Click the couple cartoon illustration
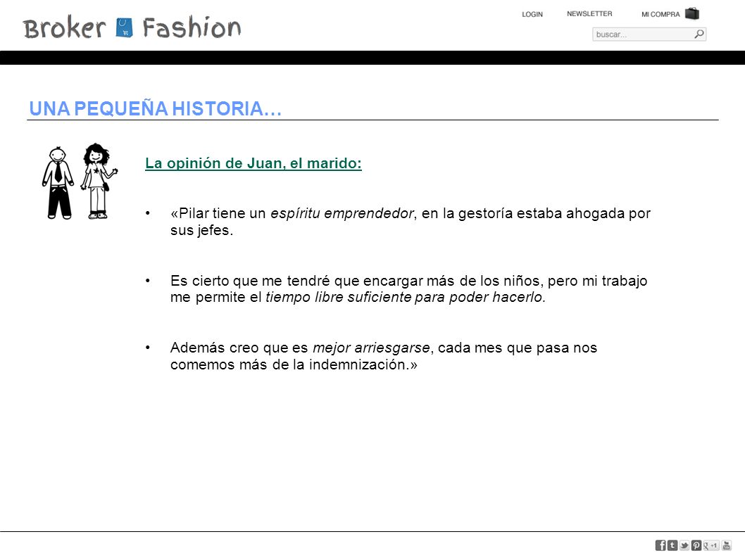Screen dimensions: 745x558 point(80,181)
